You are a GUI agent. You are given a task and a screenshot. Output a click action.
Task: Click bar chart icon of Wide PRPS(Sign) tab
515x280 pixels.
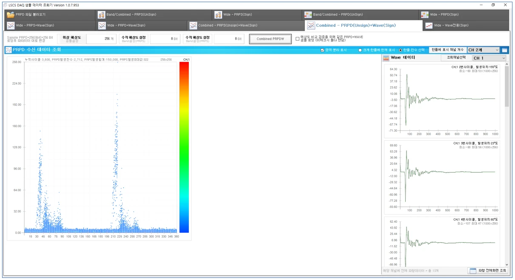click(x=218, y=15)
